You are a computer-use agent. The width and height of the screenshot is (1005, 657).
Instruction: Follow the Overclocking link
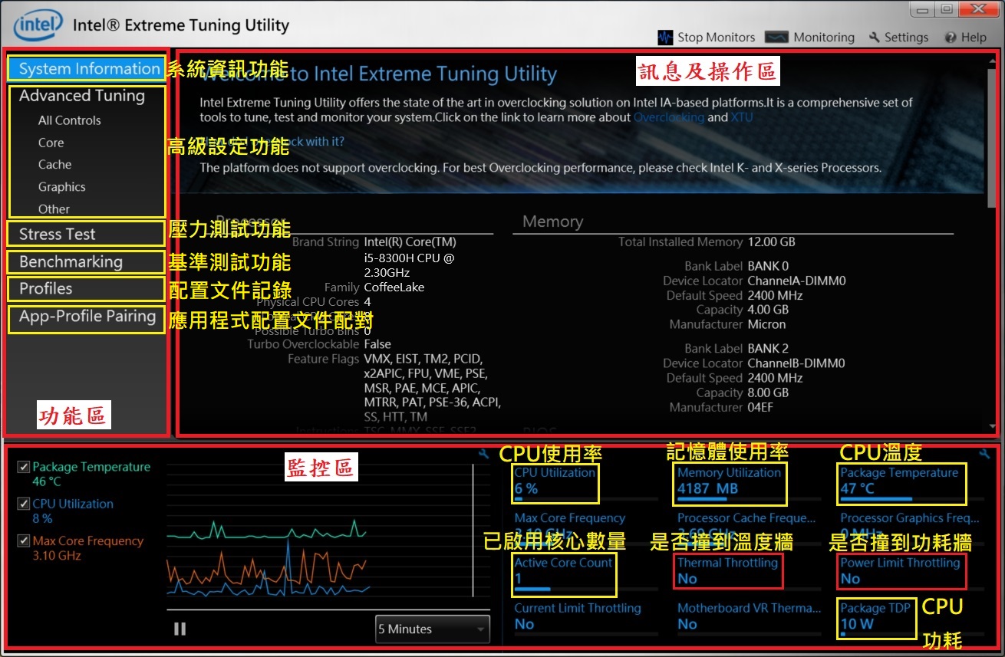coord(669,117)
